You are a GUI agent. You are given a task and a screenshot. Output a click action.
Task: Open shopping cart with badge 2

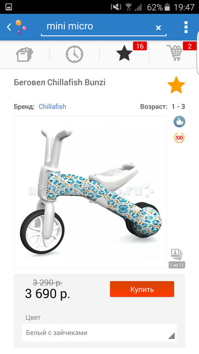pos(174,52)
